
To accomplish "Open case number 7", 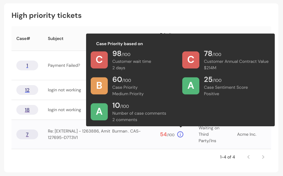I will pyautogui.click(x=27, y=134).
